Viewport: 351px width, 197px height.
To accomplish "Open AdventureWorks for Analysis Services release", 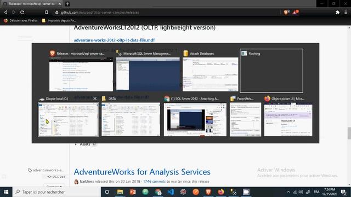I will pos(142,172).
